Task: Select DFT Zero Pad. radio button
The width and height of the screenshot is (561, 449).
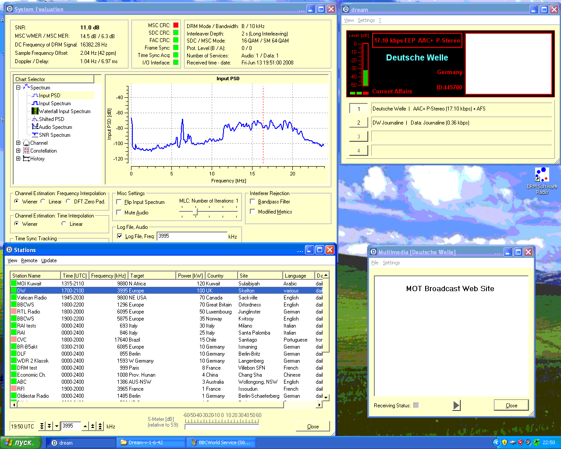Action: point(68,201)
